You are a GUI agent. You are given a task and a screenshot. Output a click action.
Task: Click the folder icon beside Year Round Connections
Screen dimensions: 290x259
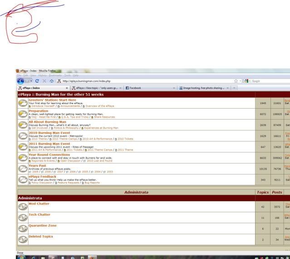pos(23,158)
